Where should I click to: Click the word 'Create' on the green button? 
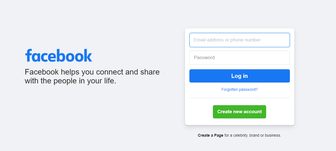point(224,112)
